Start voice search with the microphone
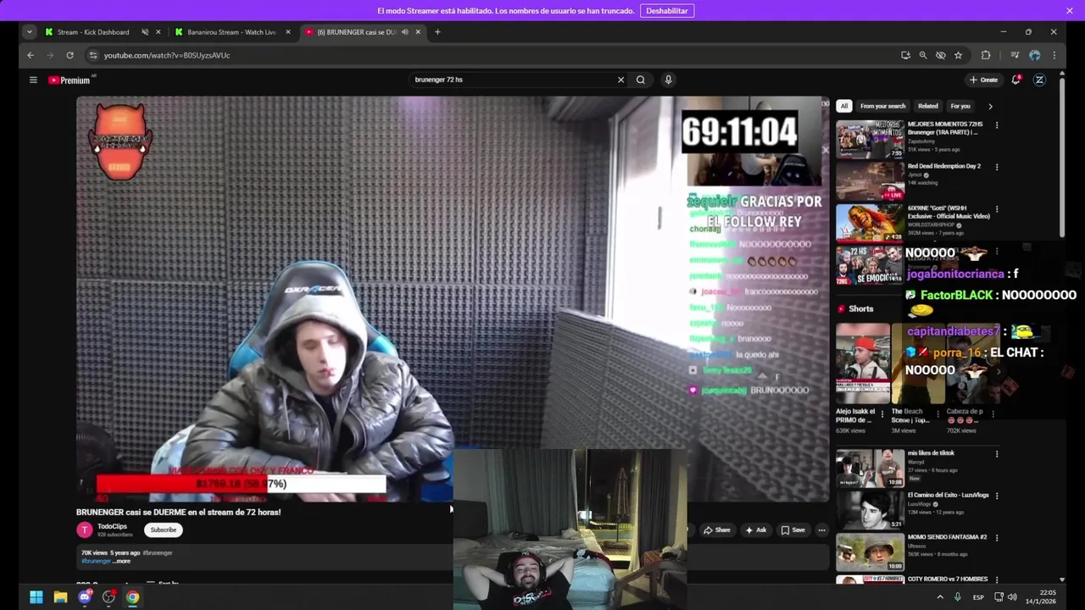This screenshot has height=610, width=1085. (x=668, y=80)
